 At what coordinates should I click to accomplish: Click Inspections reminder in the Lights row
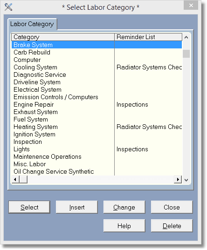point(132,149)
